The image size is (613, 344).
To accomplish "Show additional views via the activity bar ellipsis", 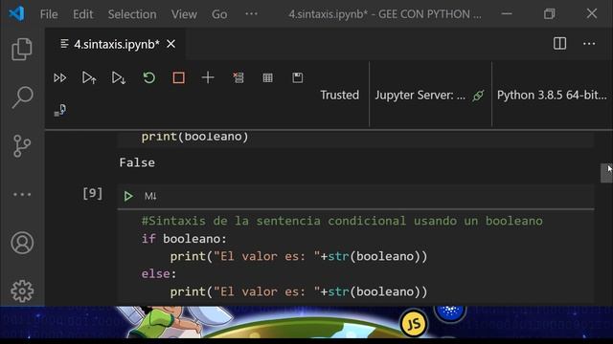I will tap(22, 194).
